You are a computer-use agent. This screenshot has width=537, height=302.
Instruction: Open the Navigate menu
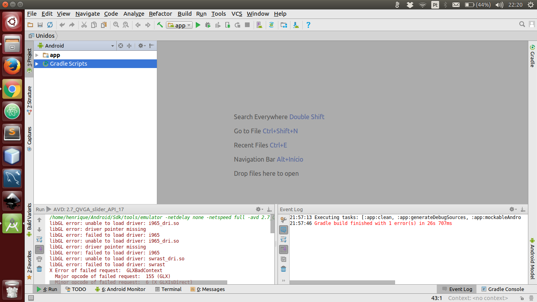[88, 13]
